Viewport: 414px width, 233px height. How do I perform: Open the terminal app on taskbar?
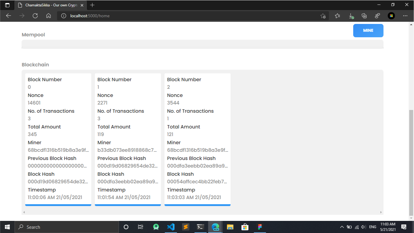point(200,227)
